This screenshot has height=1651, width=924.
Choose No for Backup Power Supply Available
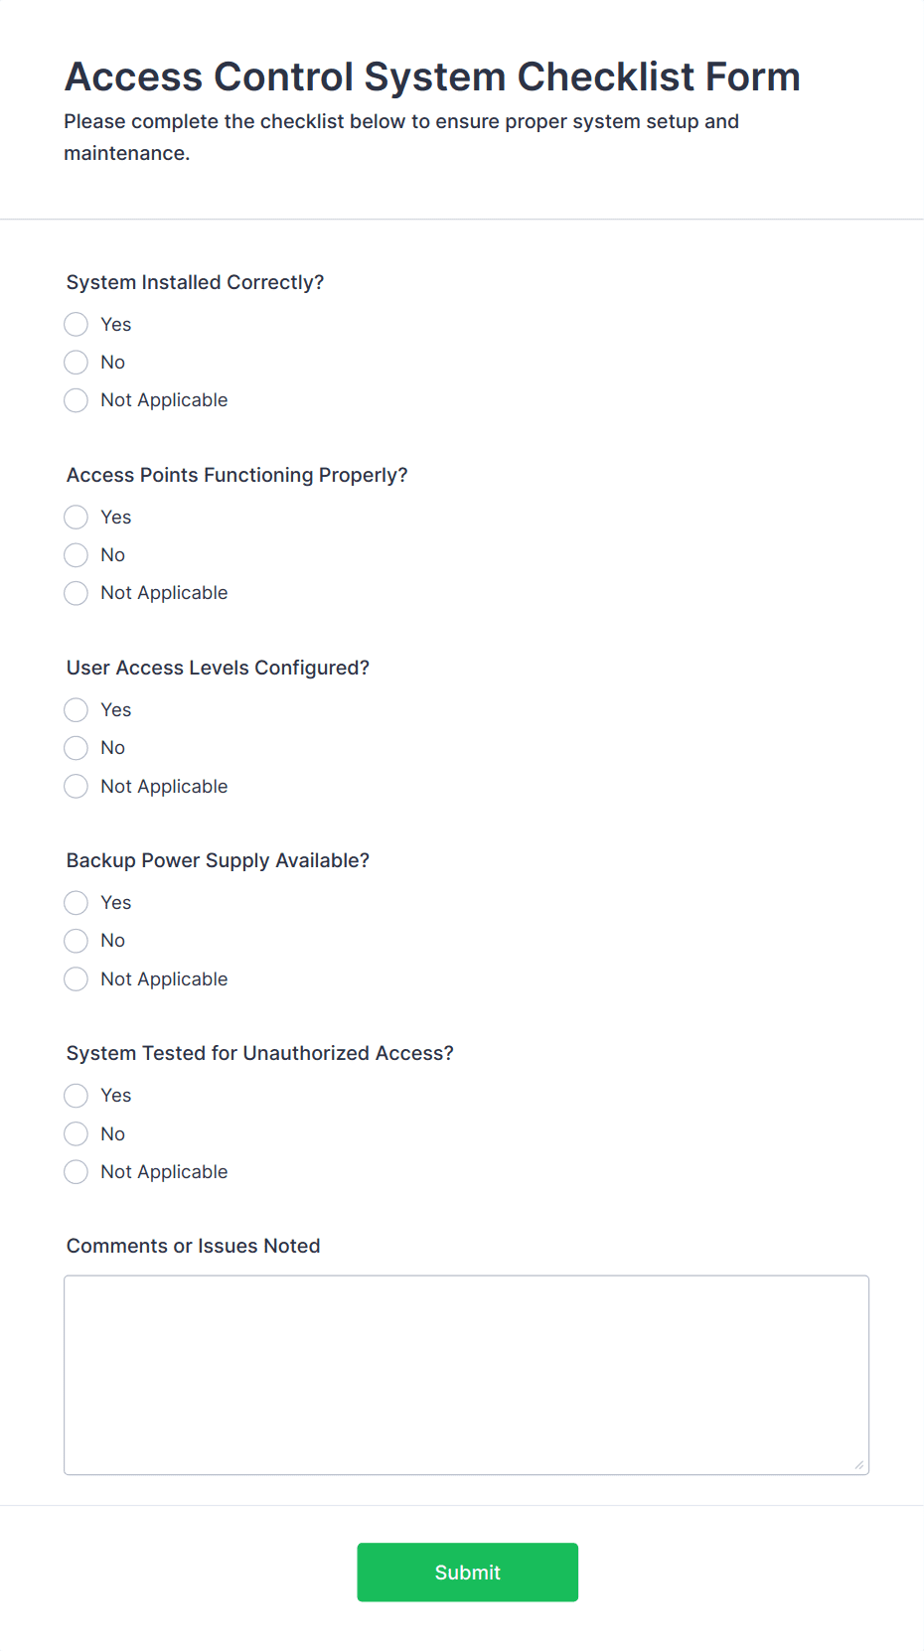(x=77, y=941)
